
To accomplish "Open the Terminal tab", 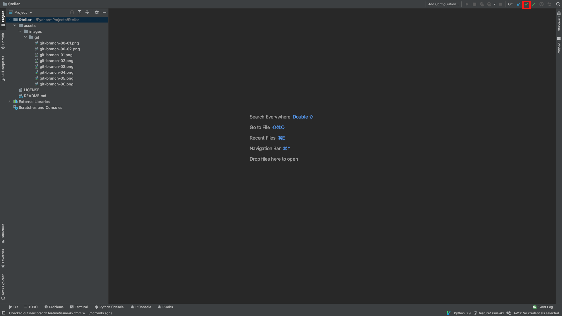I will tap(79, 307).
